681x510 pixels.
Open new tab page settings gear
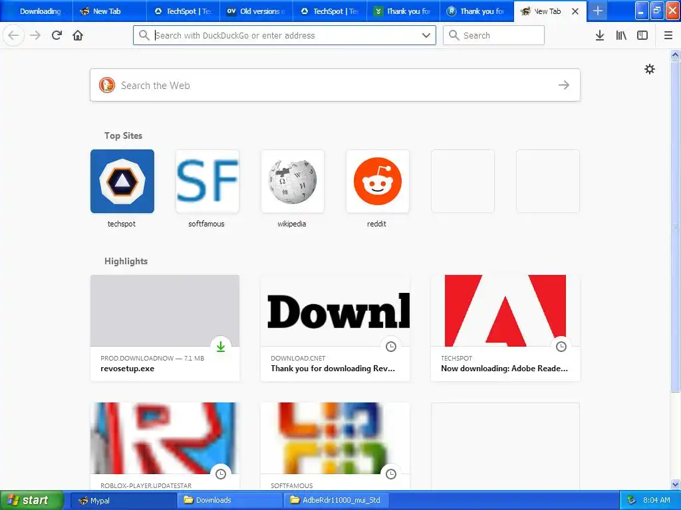pyautogui.click(x=649, y=69)
